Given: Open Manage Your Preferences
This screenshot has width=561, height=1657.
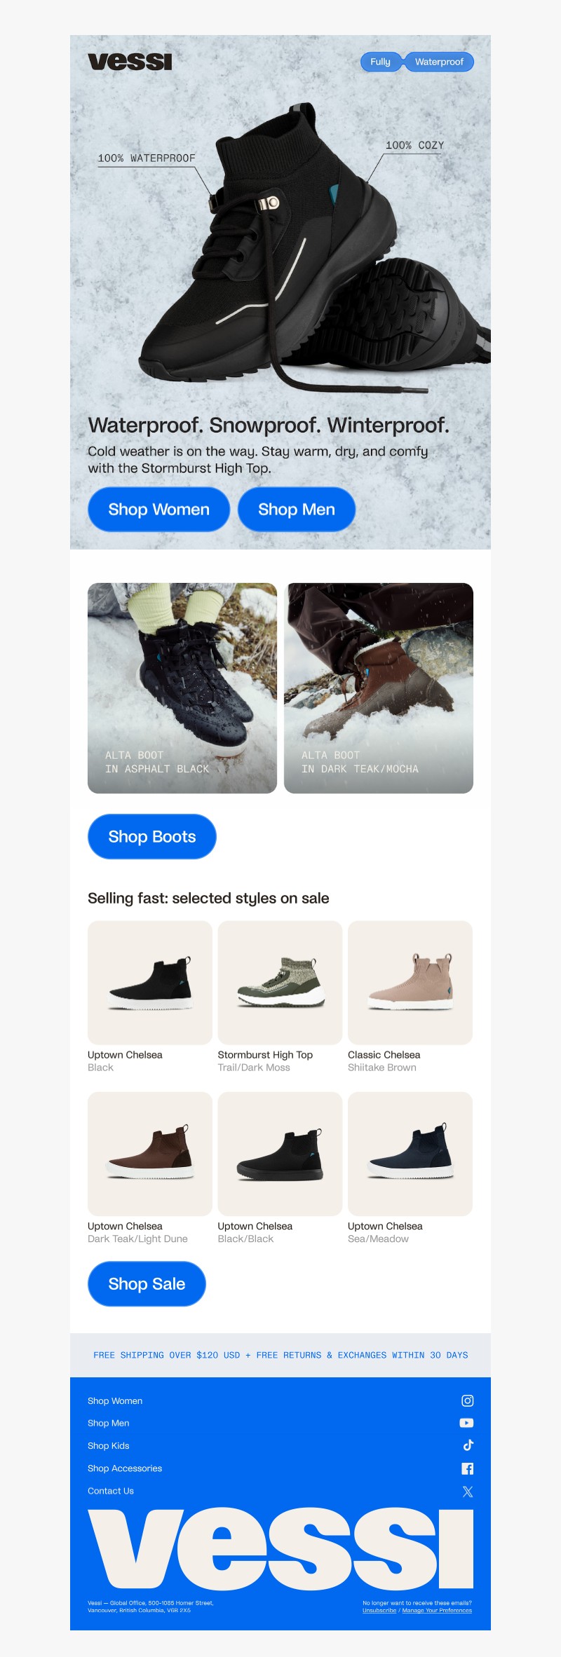Looking at the screenshot, I should pos(436,1610).
